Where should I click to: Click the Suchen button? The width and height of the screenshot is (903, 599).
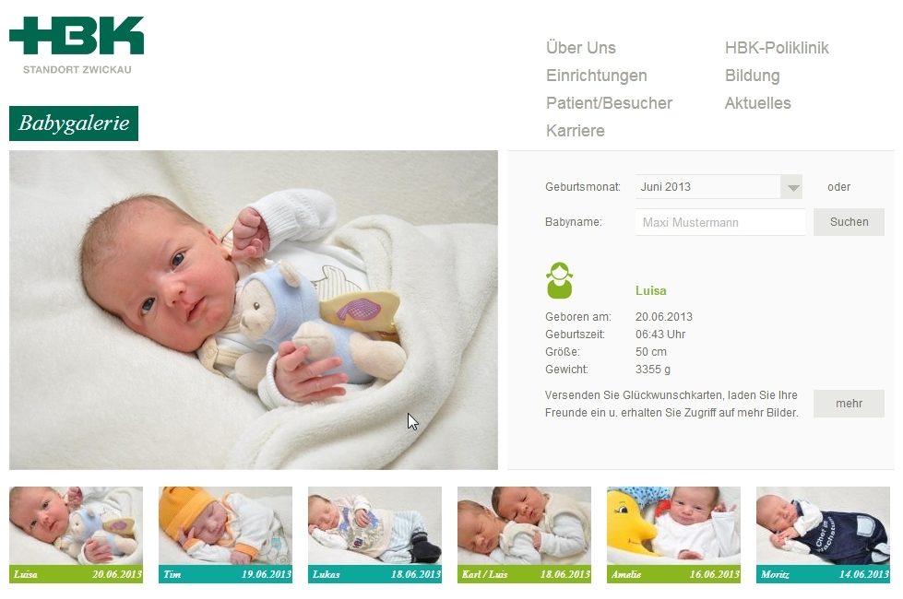[x=849, y=222]
